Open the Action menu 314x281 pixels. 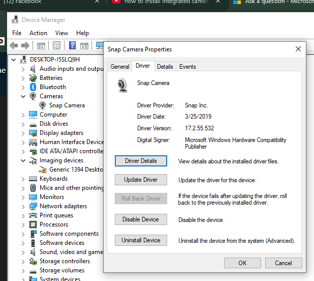pos(38,33)
